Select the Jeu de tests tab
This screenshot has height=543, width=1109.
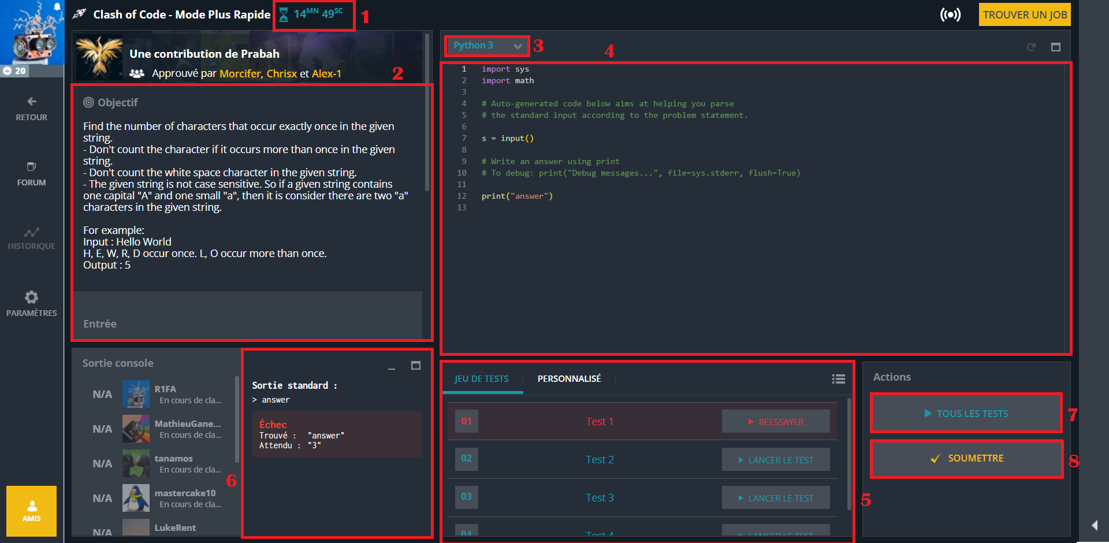[481, 379]
